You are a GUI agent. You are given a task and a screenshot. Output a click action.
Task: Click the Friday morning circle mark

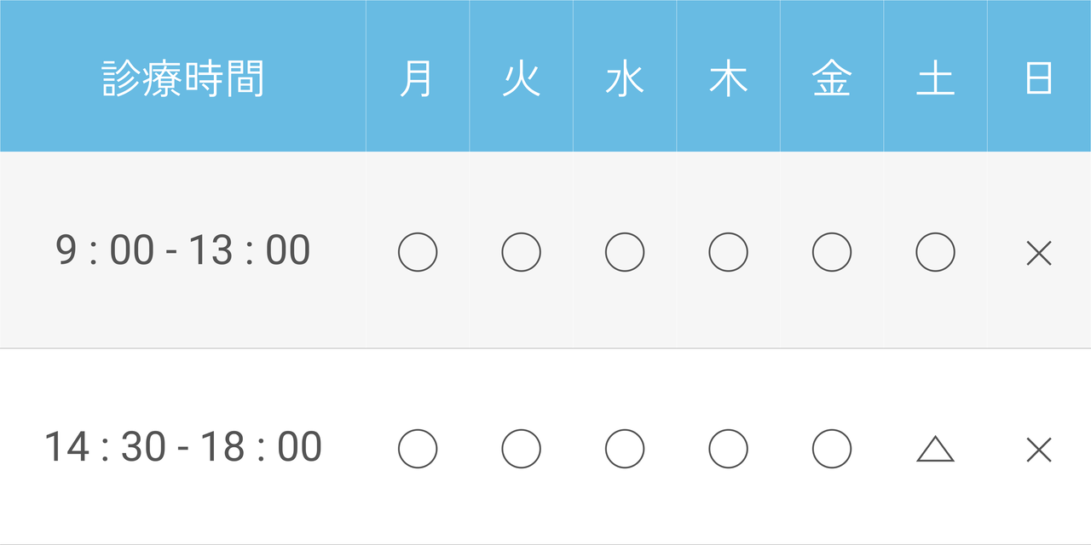point(832,252)
